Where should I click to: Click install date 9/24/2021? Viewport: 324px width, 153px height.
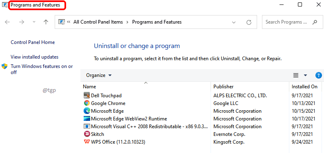(302, 142)
